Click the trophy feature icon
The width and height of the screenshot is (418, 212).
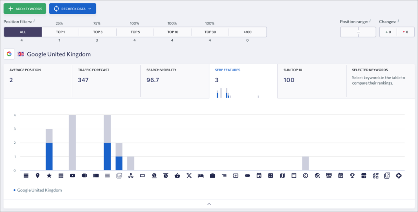coord(352,176)
